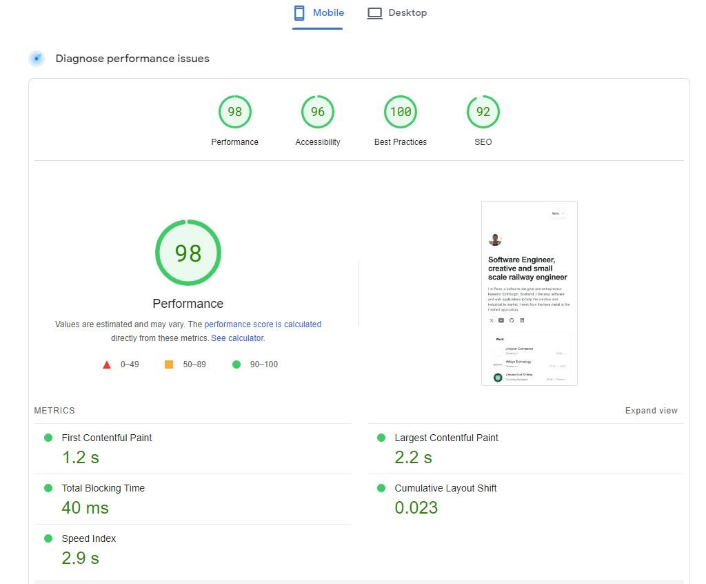Switch to the Desktop tab

click(397, 13)
